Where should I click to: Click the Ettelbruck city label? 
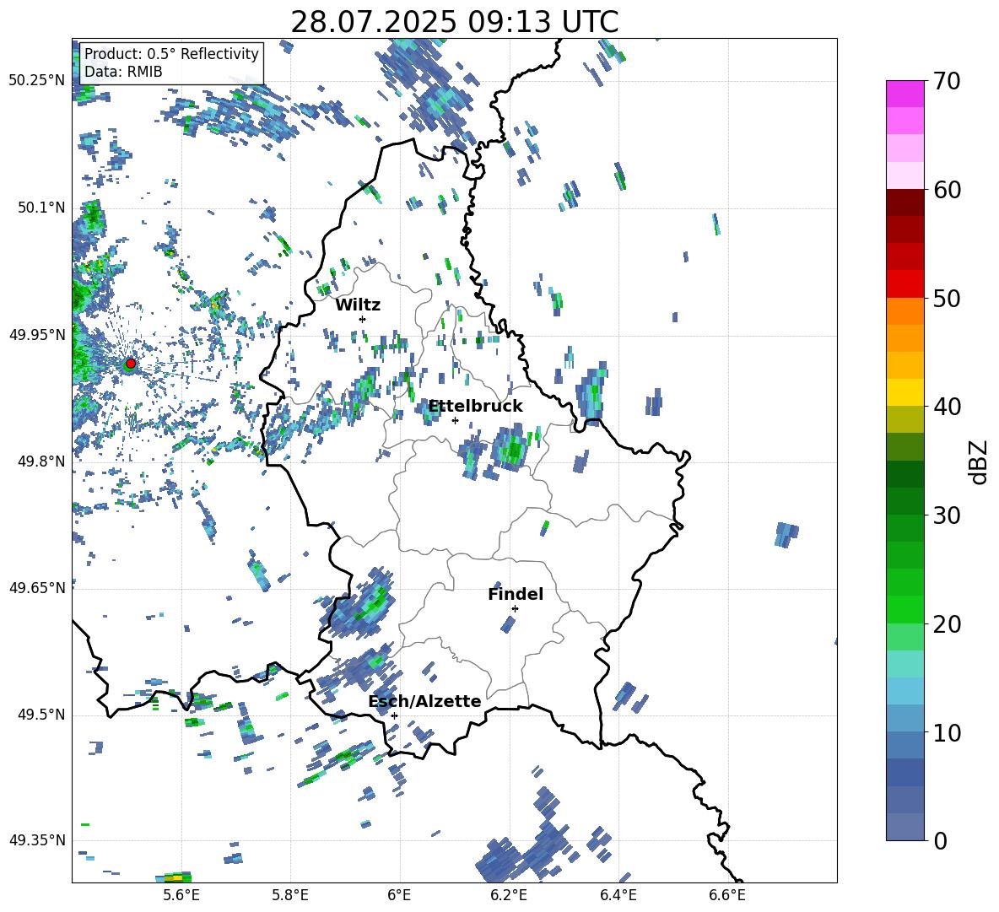click(x=475, y=407)
